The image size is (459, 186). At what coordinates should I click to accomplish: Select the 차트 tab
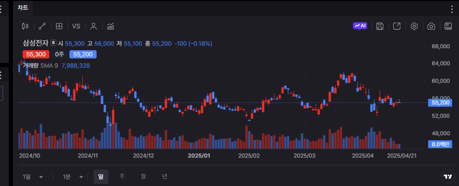point(23,8)
